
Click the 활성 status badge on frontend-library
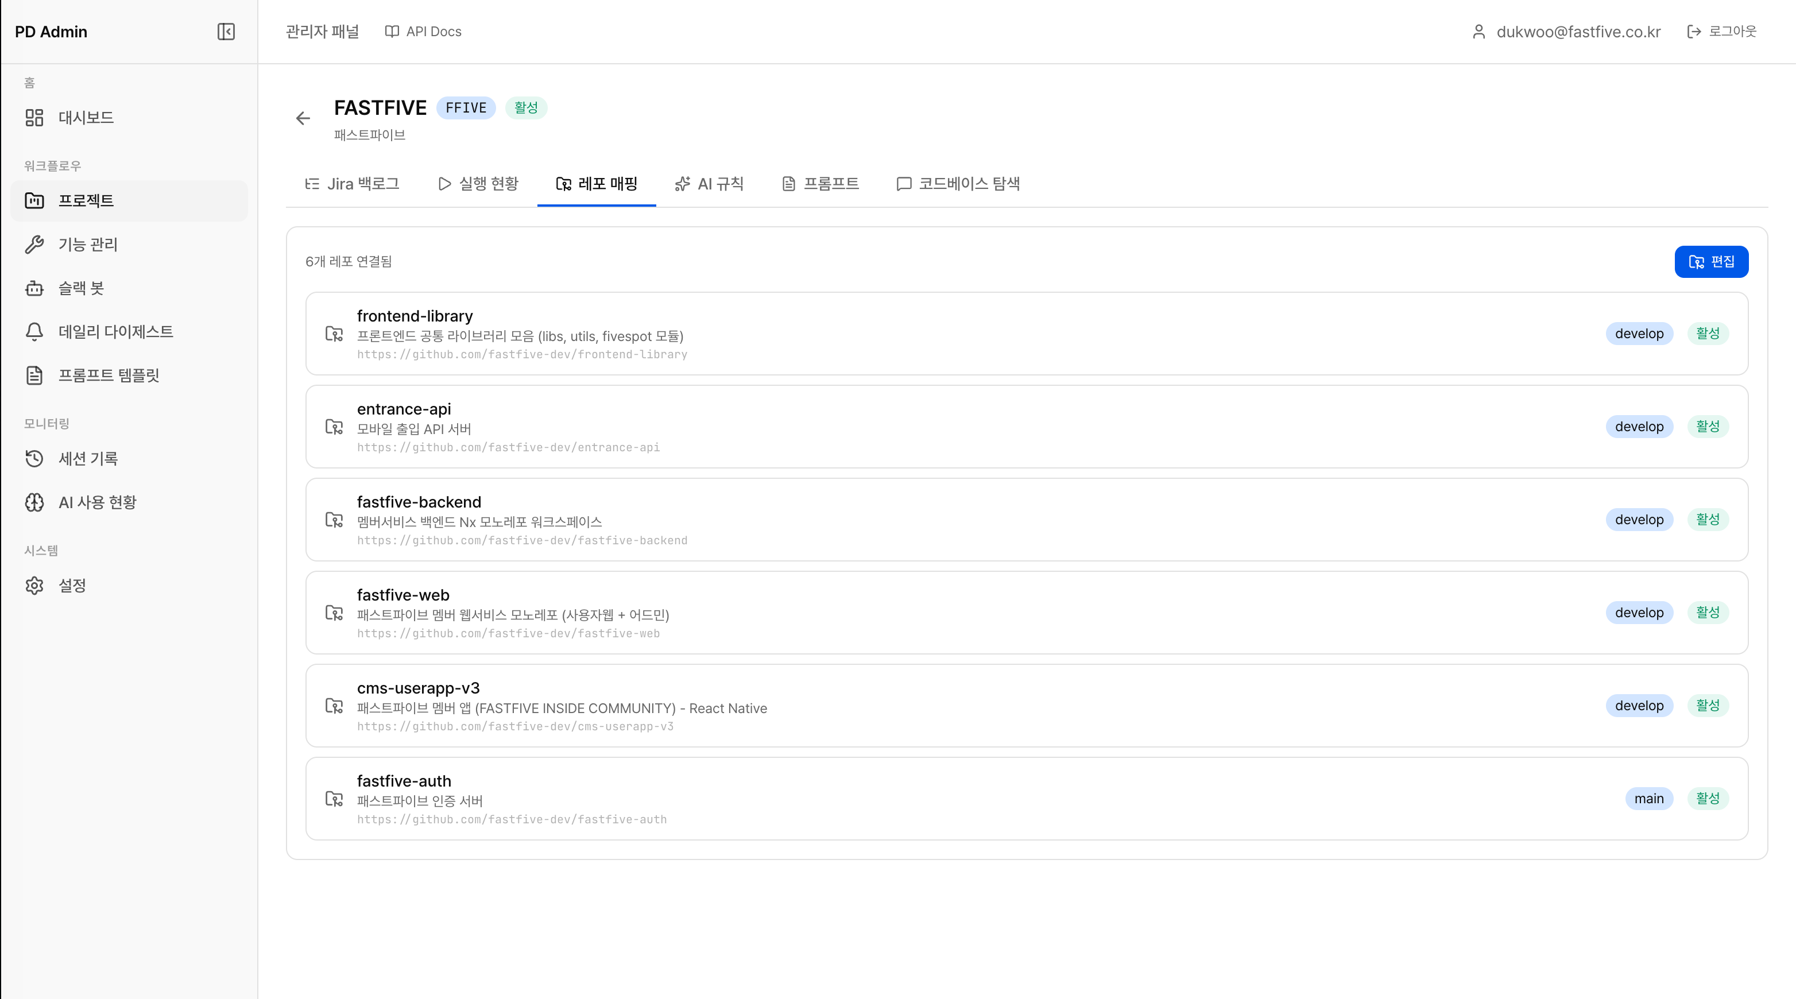[x=1708, y=334]
